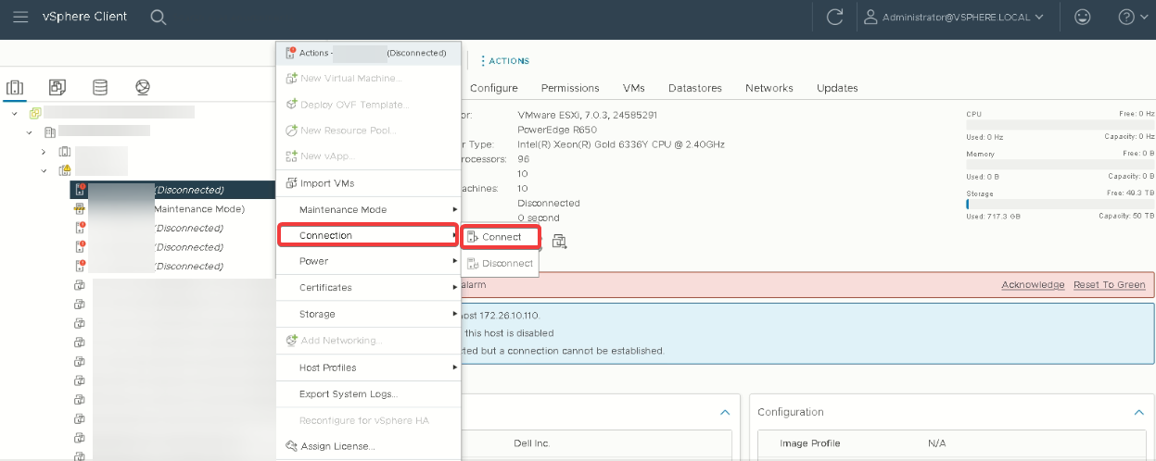Click the Deploy OVF Template menu entry
Viewport: 1156px width, 461px height.
[368, 105]
